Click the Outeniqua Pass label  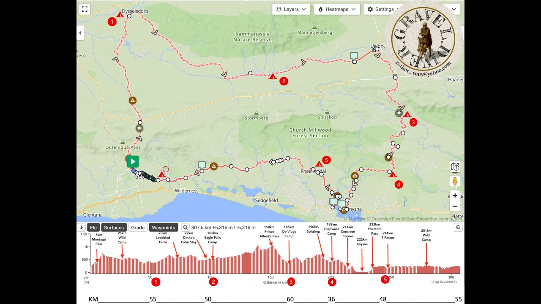tap(123, 147)
